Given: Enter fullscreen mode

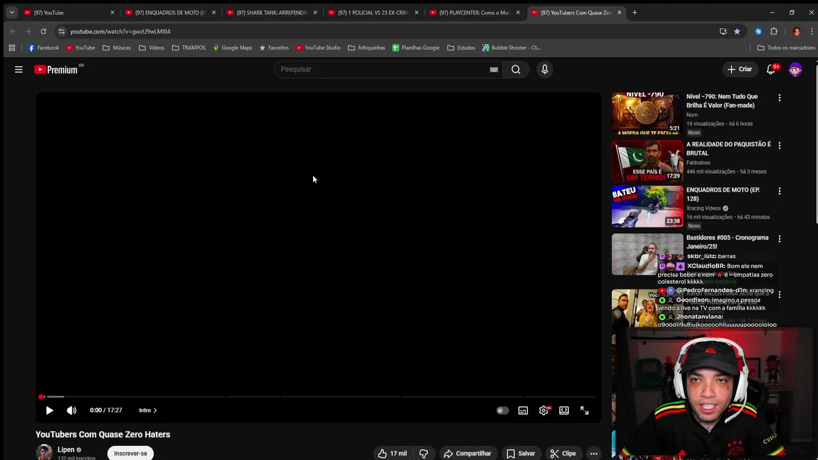Looking at the screenshot, I should click(584, 410).
